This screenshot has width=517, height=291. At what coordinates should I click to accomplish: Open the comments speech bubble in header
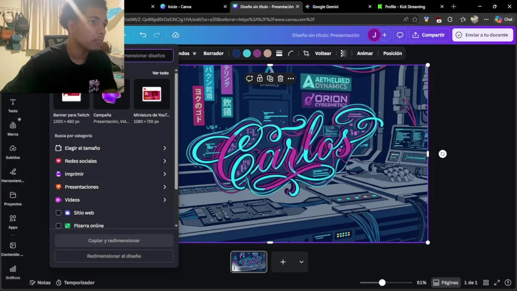[400, 35]
